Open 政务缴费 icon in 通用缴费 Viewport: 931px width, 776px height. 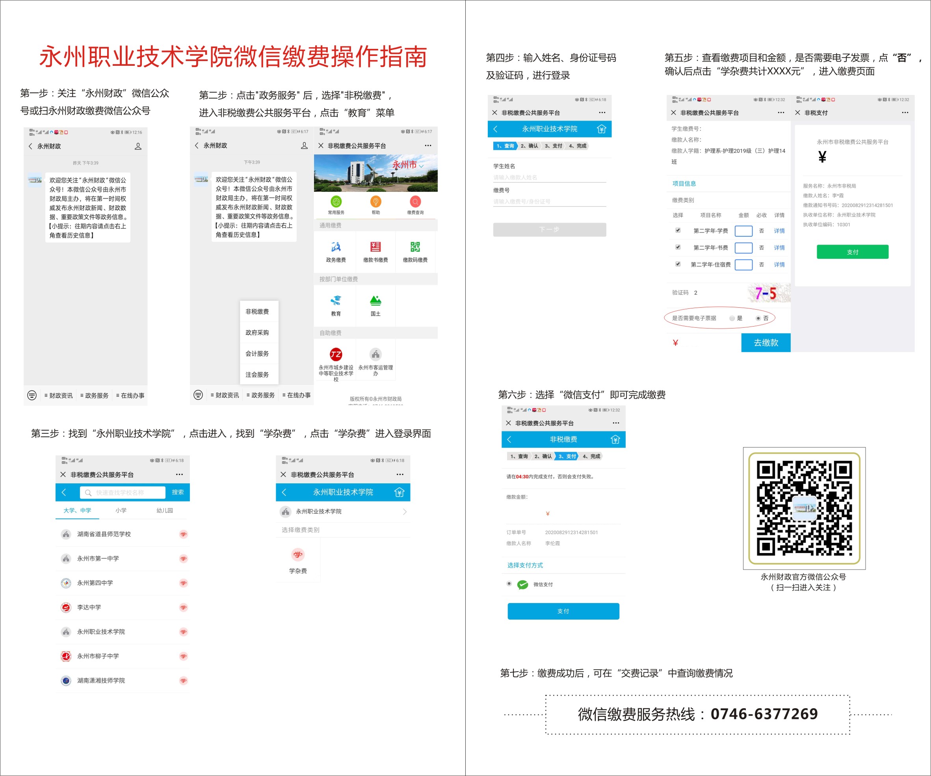point(336,247)
